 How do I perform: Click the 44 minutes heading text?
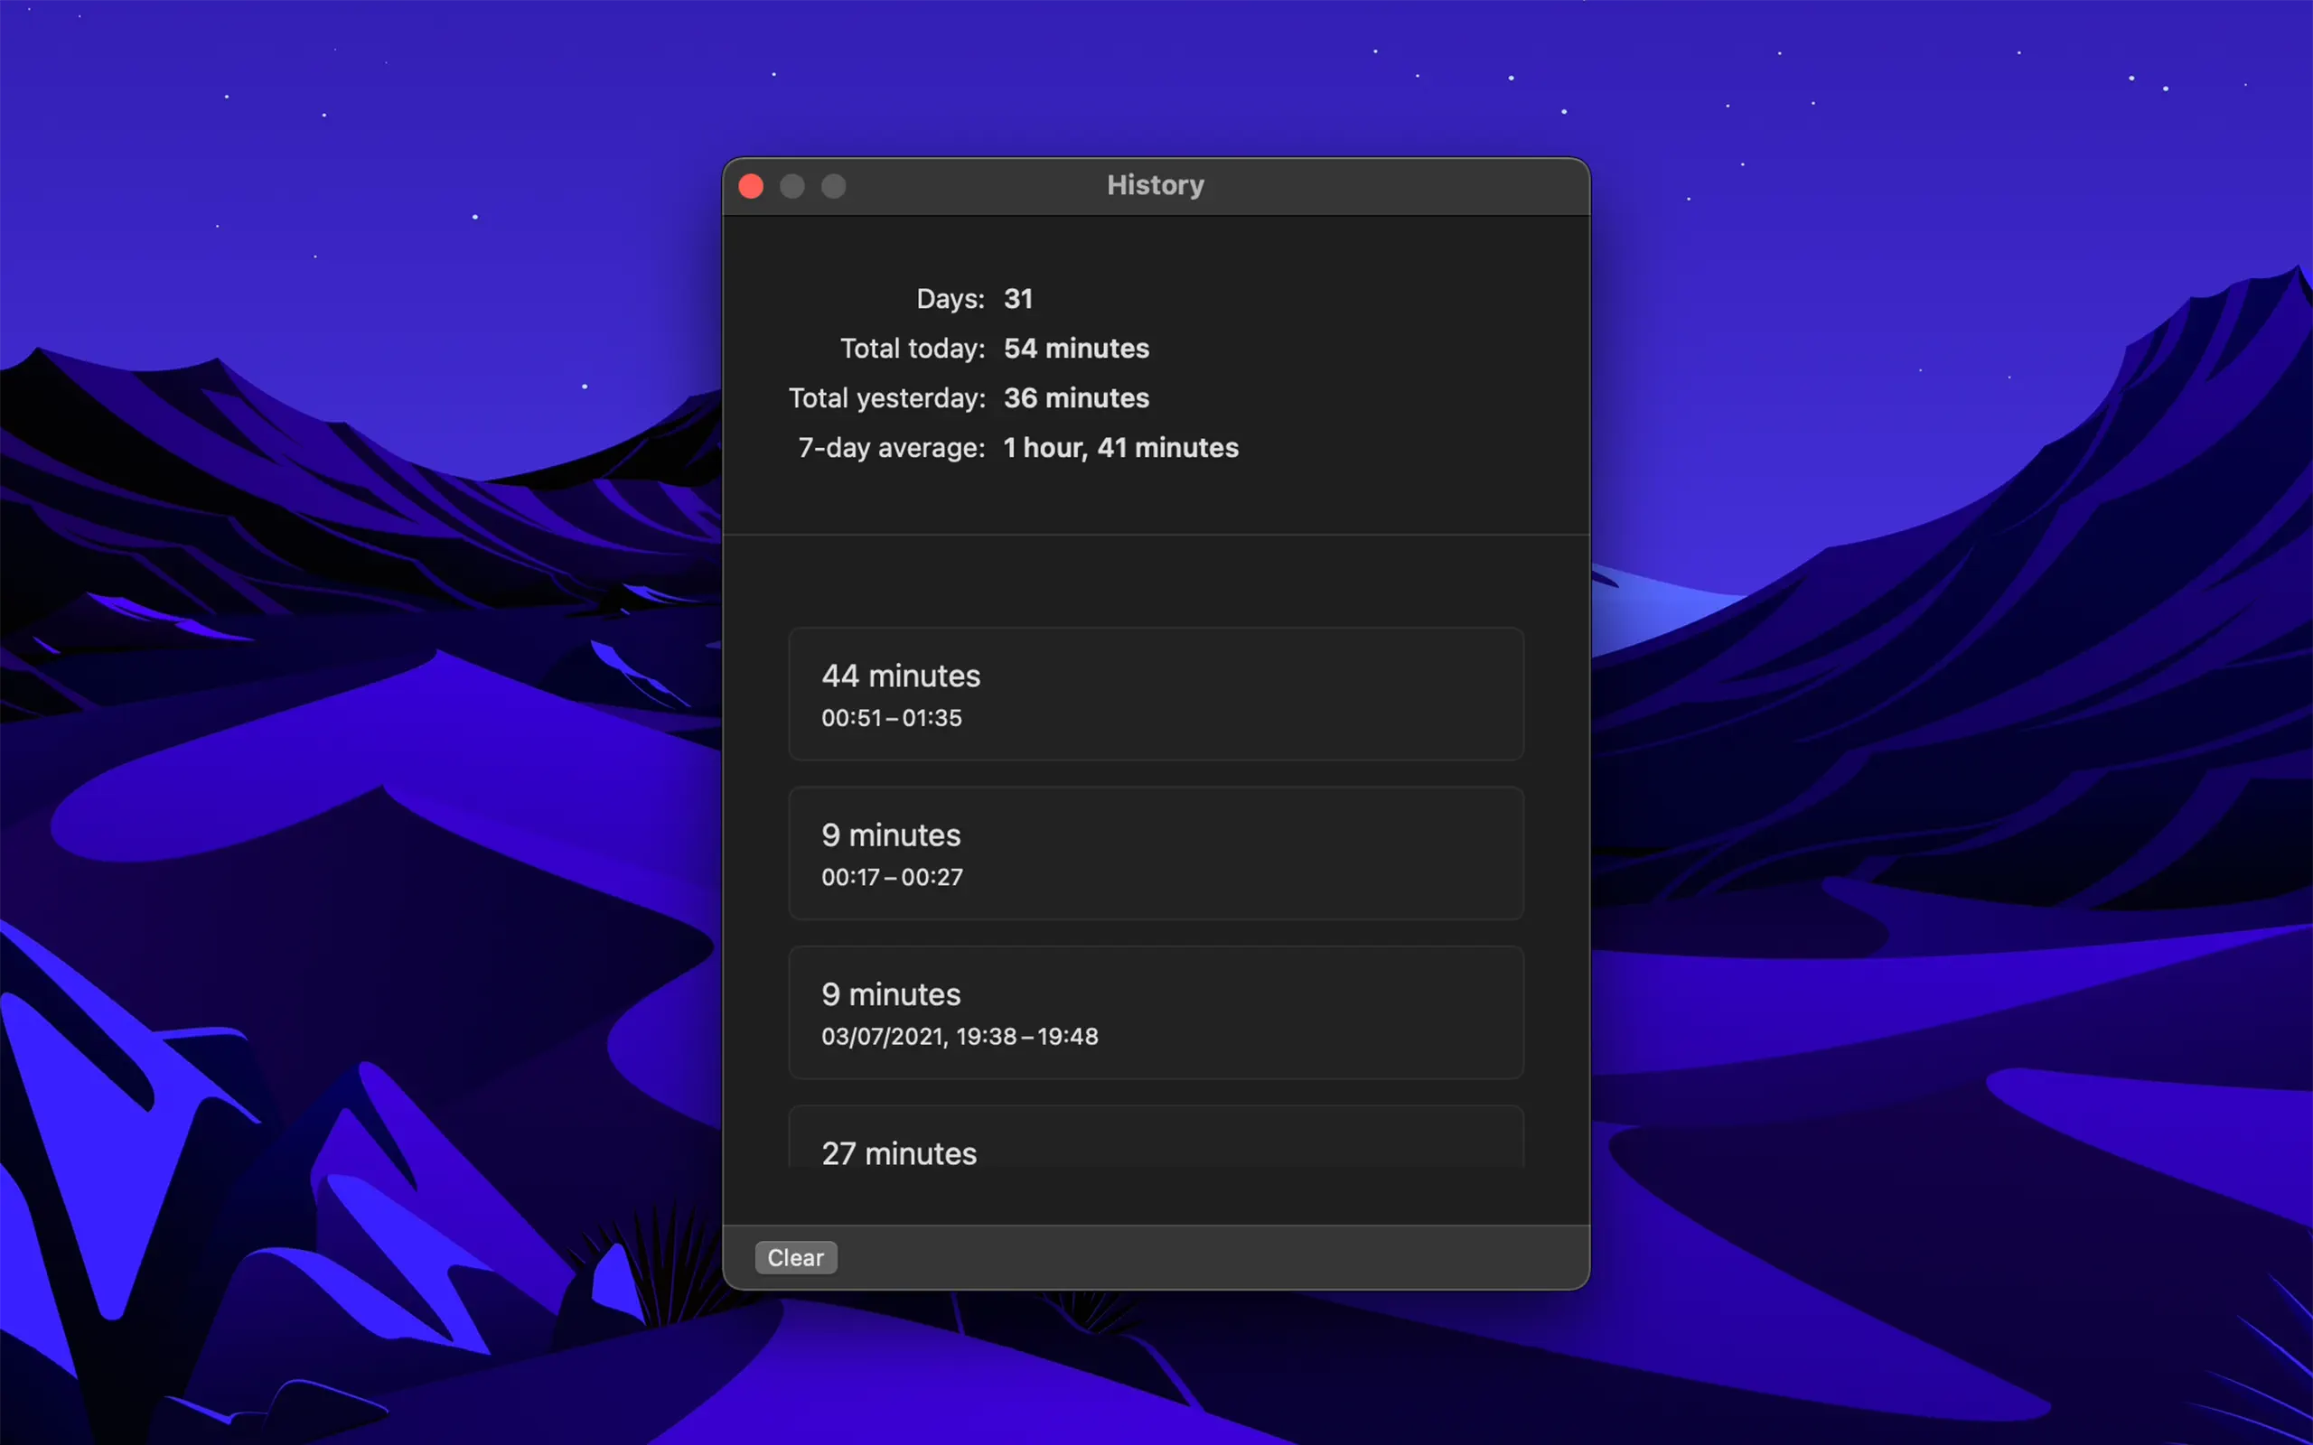(x=900, y=676)
